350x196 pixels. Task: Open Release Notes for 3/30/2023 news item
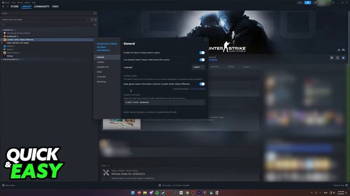click(x=128, y=174)
